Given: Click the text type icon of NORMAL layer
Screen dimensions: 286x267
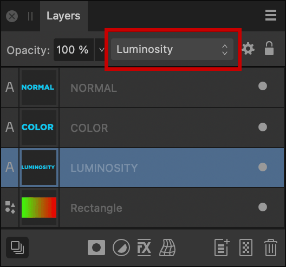Looking at the screenshot, I should [10, 87].
